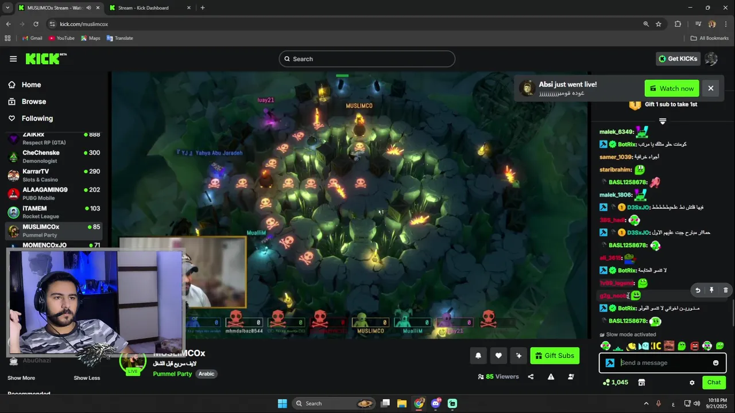The width and height of the screenshot is (735, 413).
Task: Bookmark this page with star icon
Action: pos(659,24)
